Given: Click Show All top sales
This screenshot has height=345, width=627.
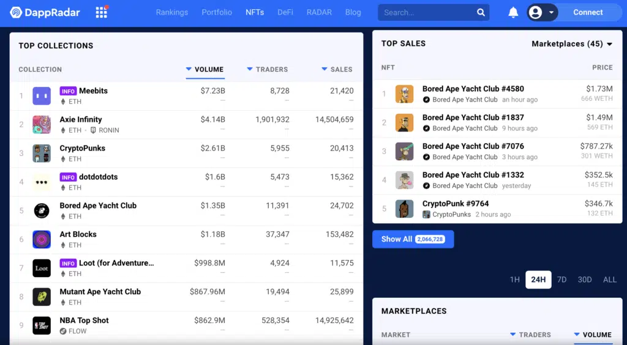Looking at the screenshot, I should 413,239.
